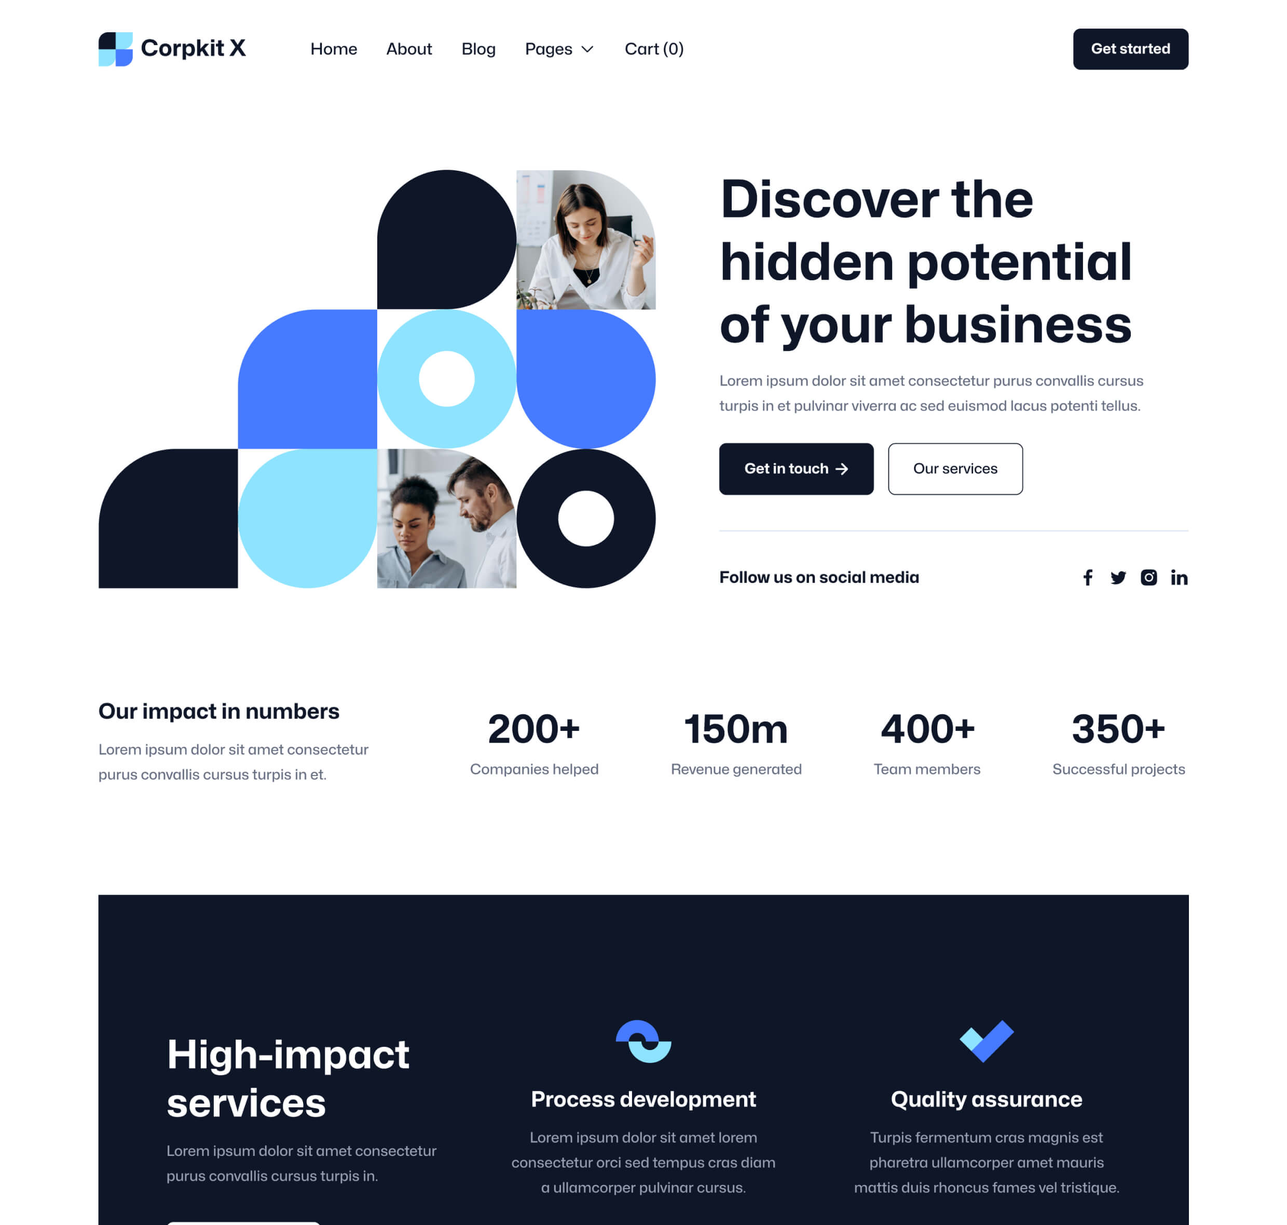This screenshot has height=1225, width=1287.
Task: Select the Home menu item
Action: coord(333,48)
